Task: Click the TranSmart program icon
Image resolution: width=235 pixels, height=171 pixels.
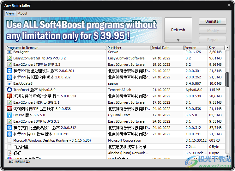Action: pyautogui.click(x=9, y=90)
